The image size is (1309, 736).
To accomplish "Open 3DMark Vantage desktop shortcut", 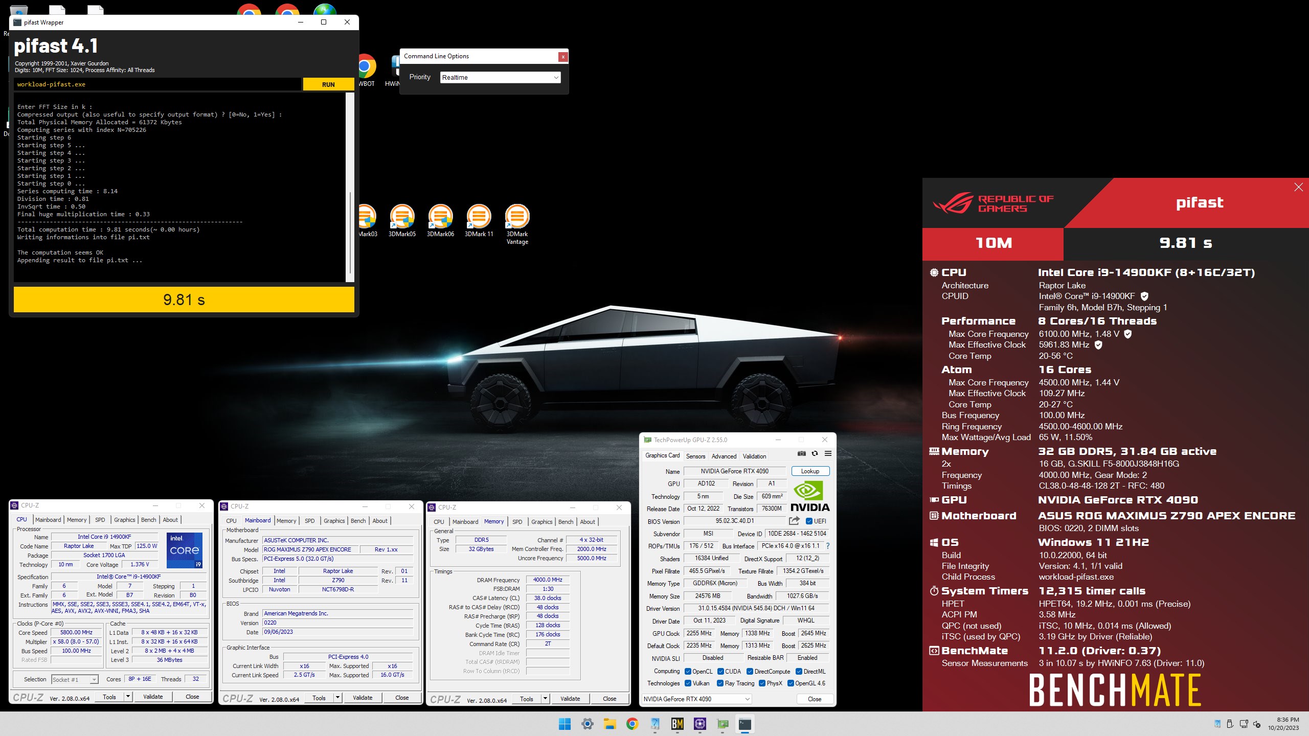I will point(517,225).
